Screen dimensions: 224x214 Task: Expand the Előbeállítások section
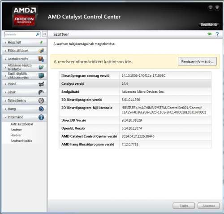pos(5,51)
